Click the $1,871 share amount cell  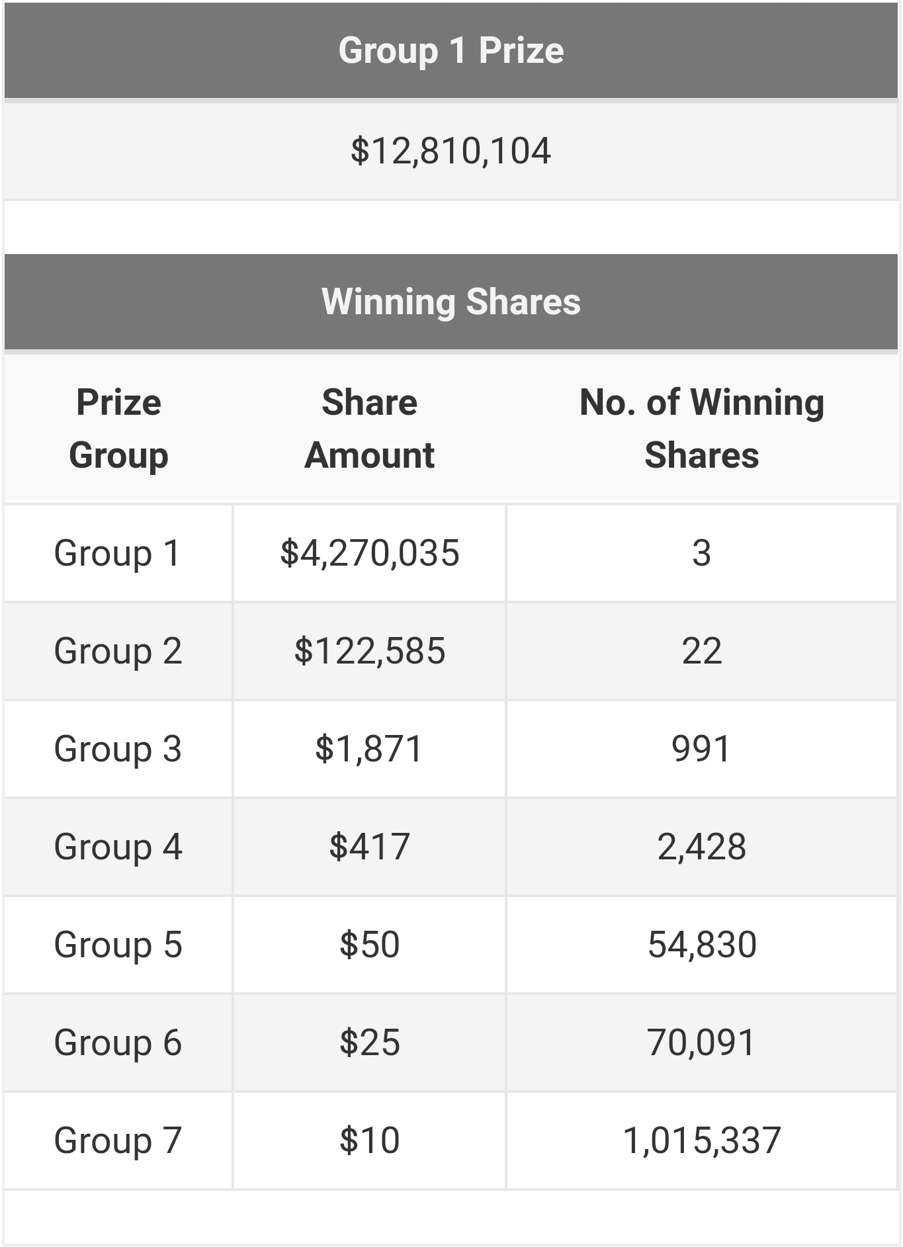[369, 749]
